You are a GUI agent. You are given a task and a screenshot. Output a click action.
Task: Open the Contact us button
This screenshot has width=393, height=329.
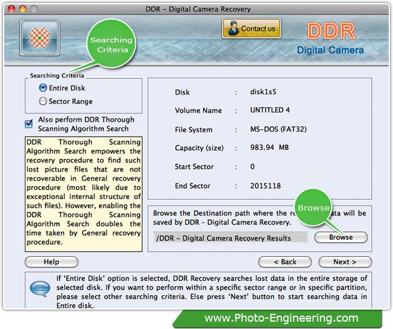click(x=252, y=29)
